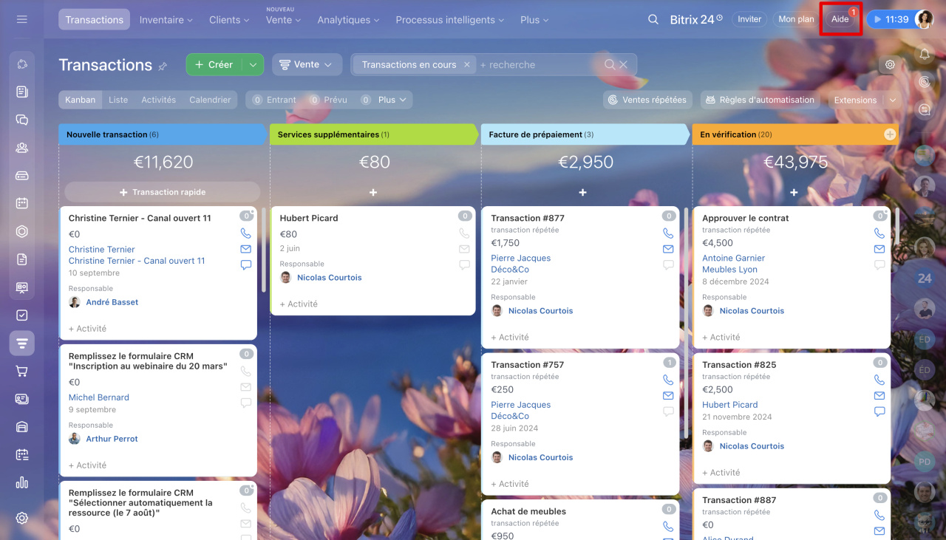Open the Règles d'automatisation button
946x540 pixels.
tap(760, 100)
